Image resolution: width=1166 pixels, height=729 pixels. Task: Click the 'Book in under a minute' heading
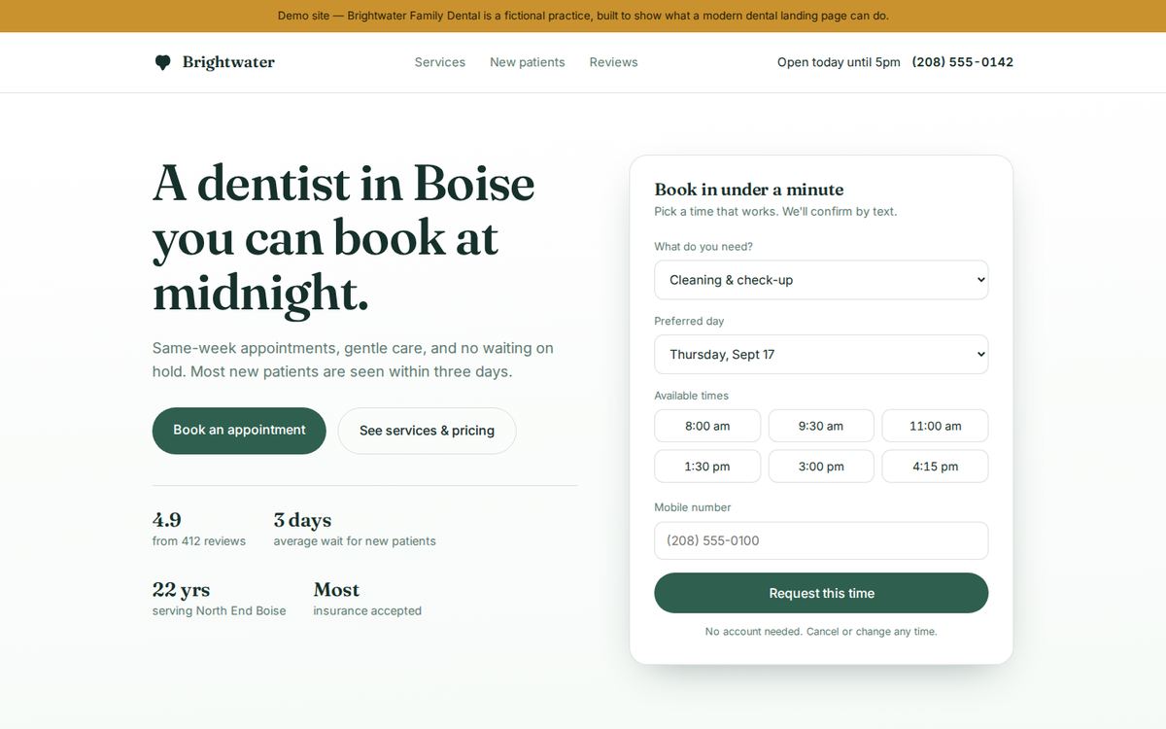click(x=749, y=190)
